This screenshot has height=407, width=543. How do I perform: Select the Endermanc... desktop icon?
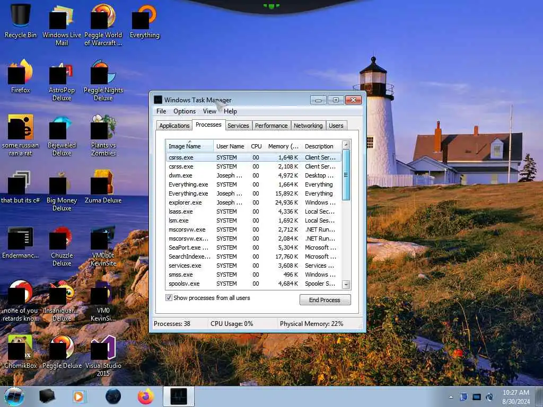coord(21,242)
